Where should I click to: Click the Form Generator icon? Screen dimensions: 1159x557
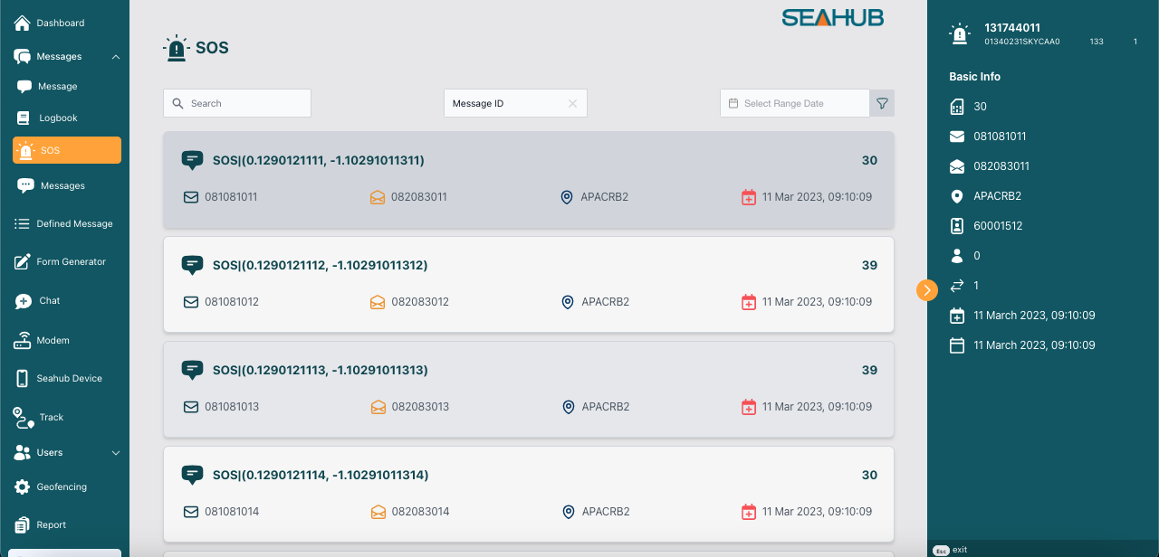pyautogui.click(x=23, y=261)
